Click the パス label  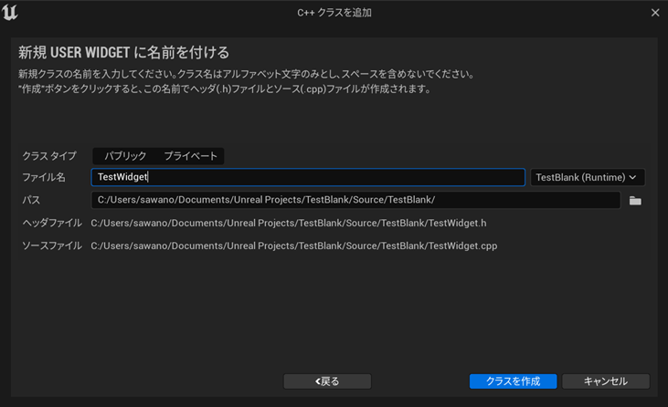pyautogui.click(x=31, y=200)
